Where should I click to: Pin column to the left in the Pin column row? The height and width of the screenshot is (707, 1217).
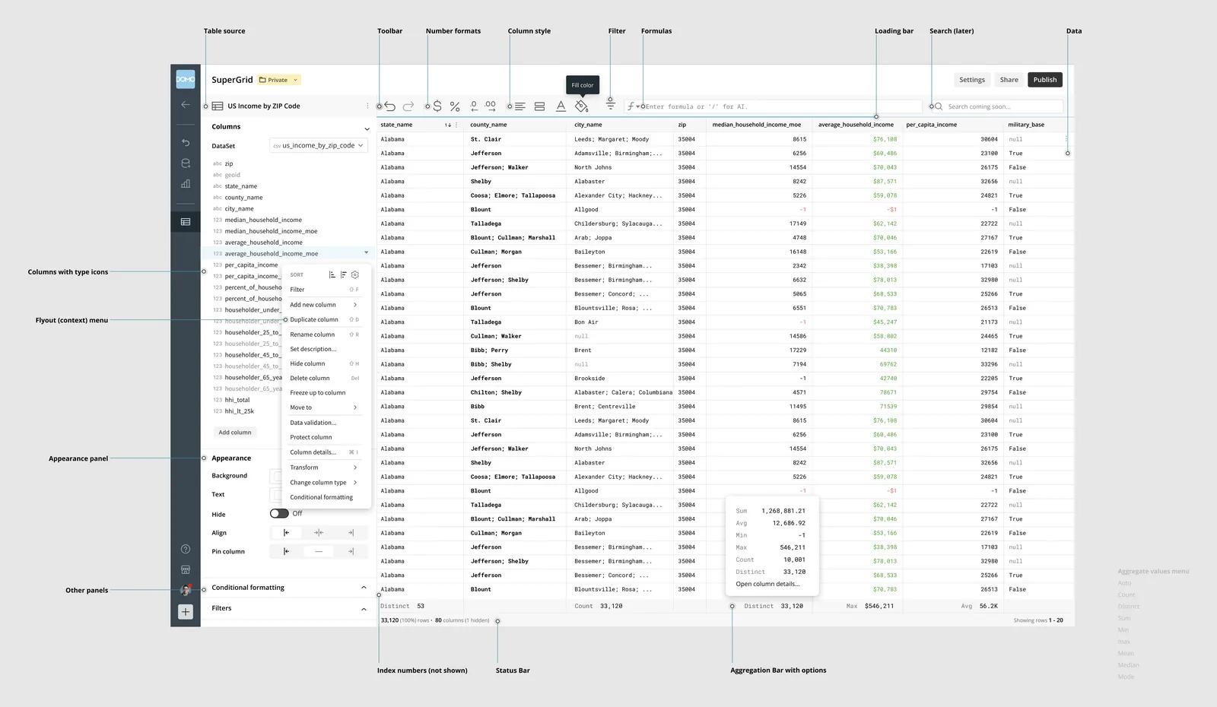click(286, 551)
